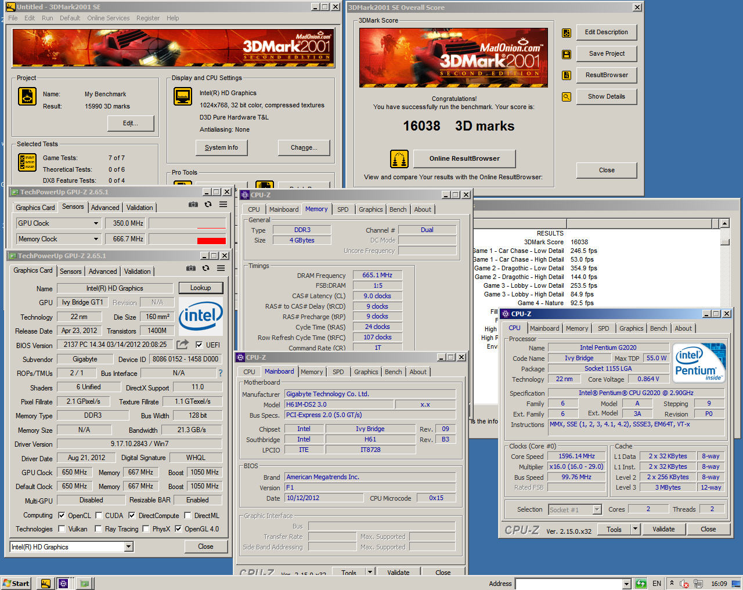Open Tools dropdown arrow in CPU-Z Mainboard window
The width and height of the screenshot is (743, 590).
(370, 571)
